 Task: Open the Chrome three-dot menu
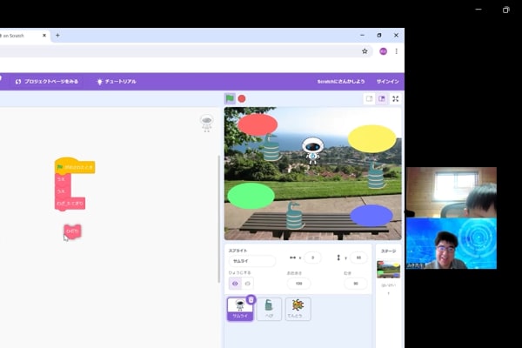397,51
